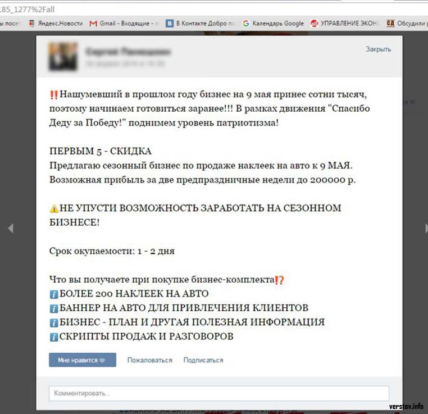Click the info emoji beside БОЛЕЕ 200 НАКЛЕЕК
The width and height of the screenshot is (428, 414).
(x=54, y=294)
